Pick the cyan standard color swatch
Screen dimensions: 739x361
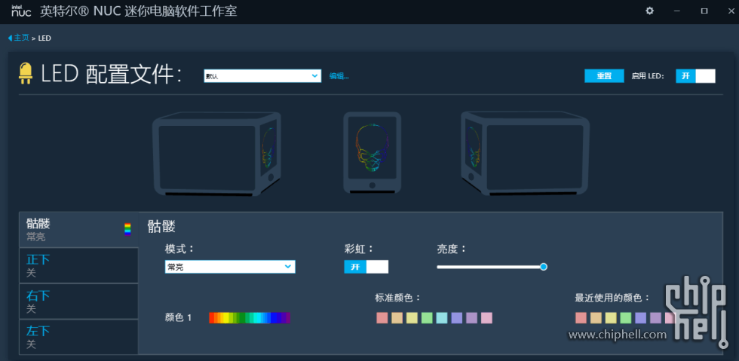point(442,317)
